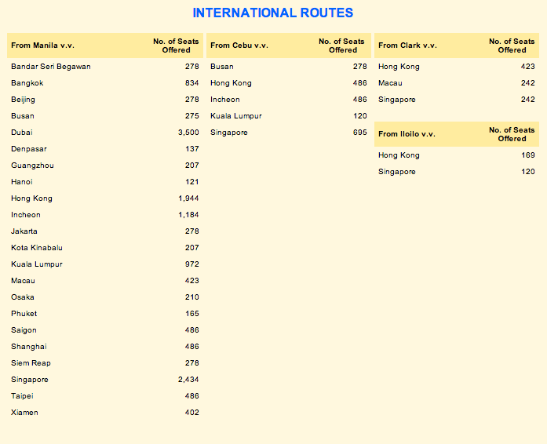Click the 169 seats value
This screenshot has height=444, width=547.
tap(528, 155)
